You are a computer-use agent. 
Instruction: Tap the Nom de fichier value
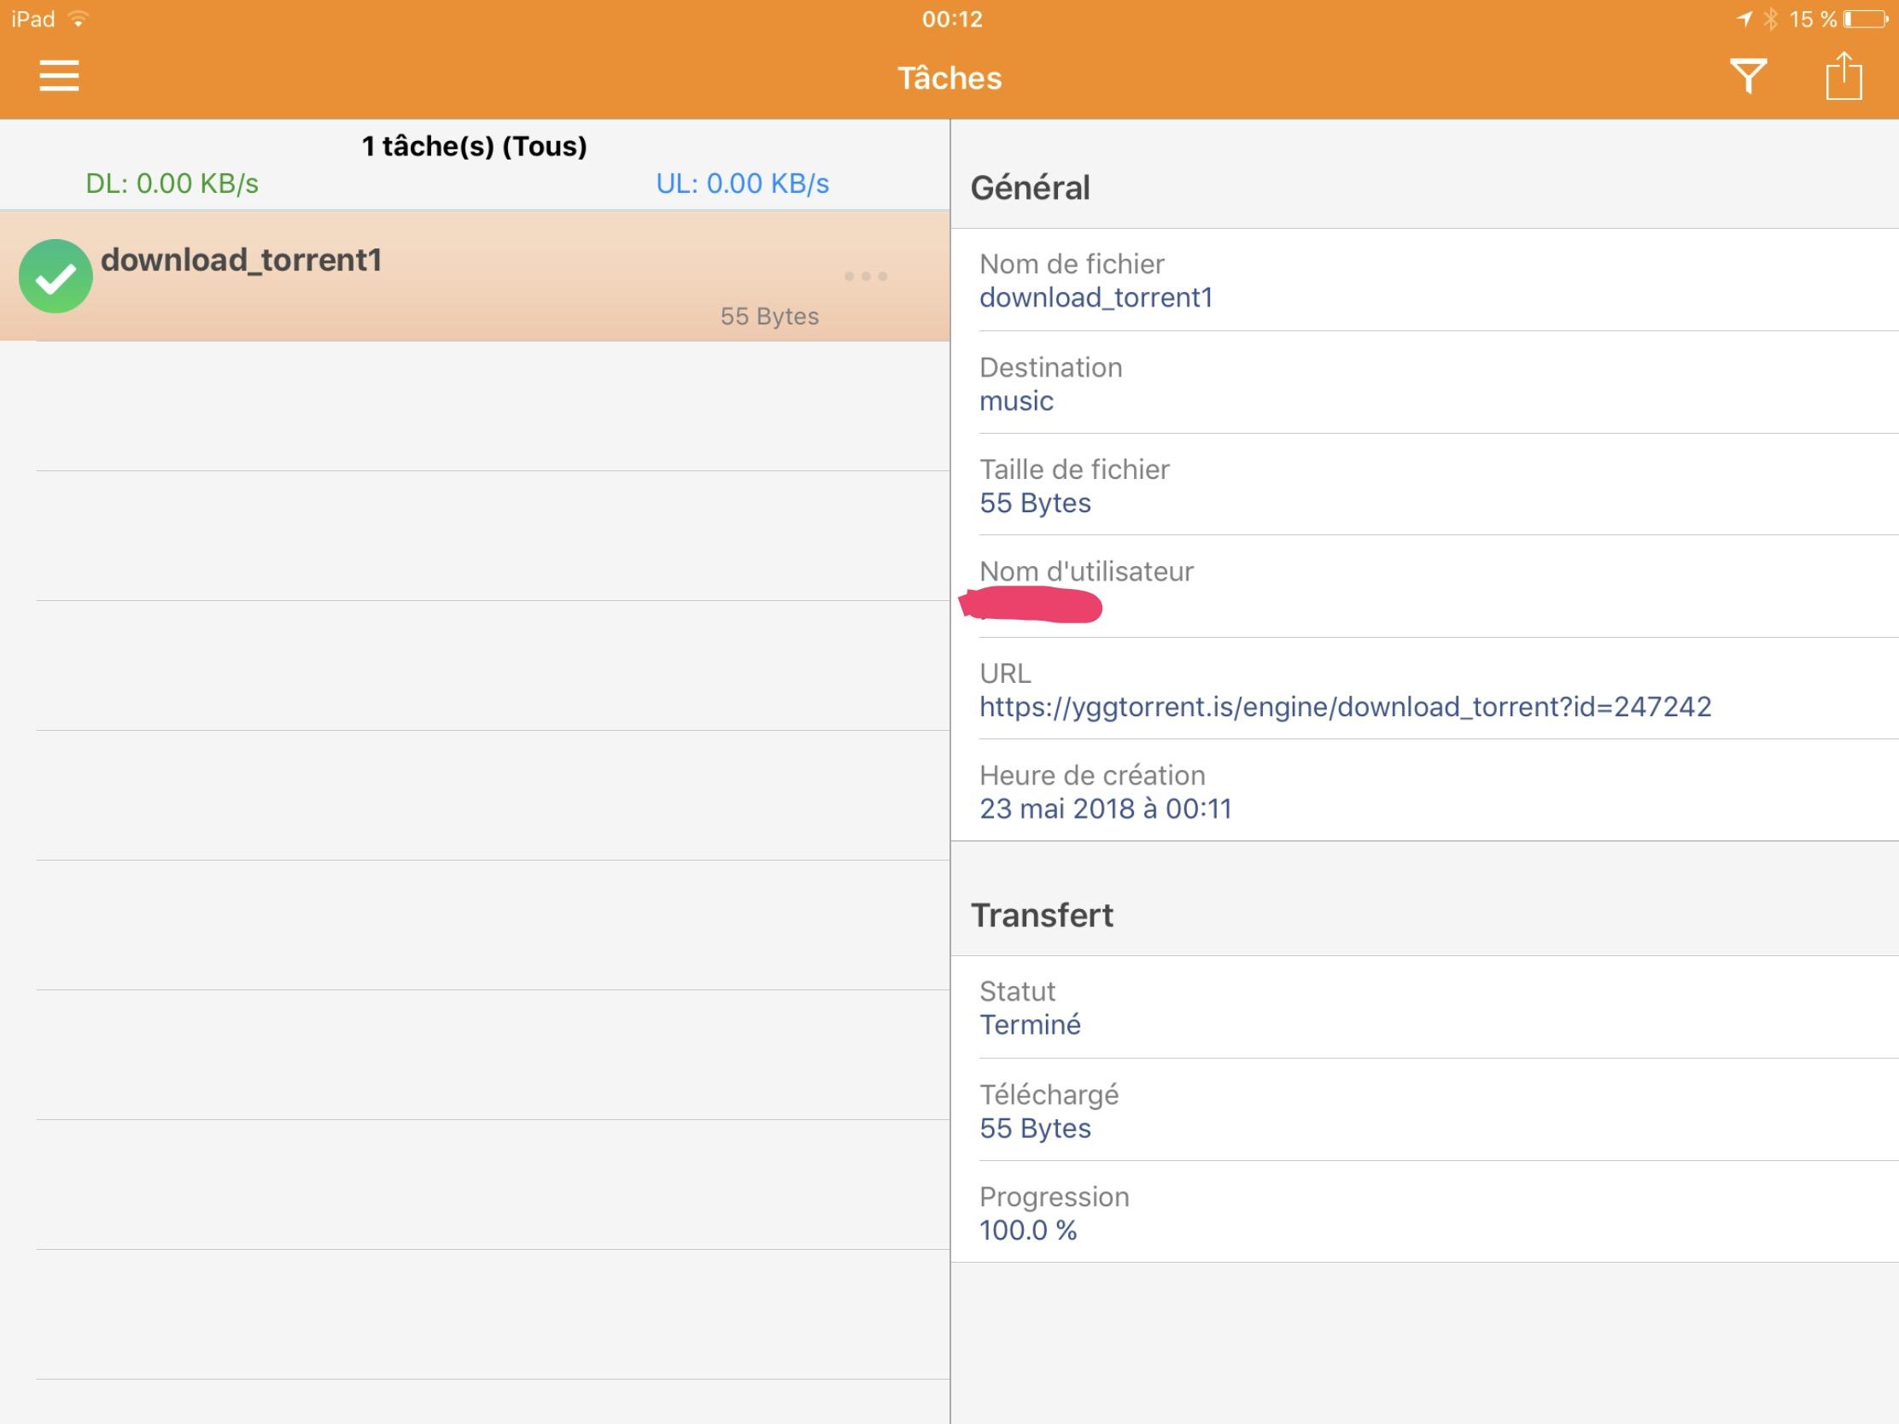1096,298
